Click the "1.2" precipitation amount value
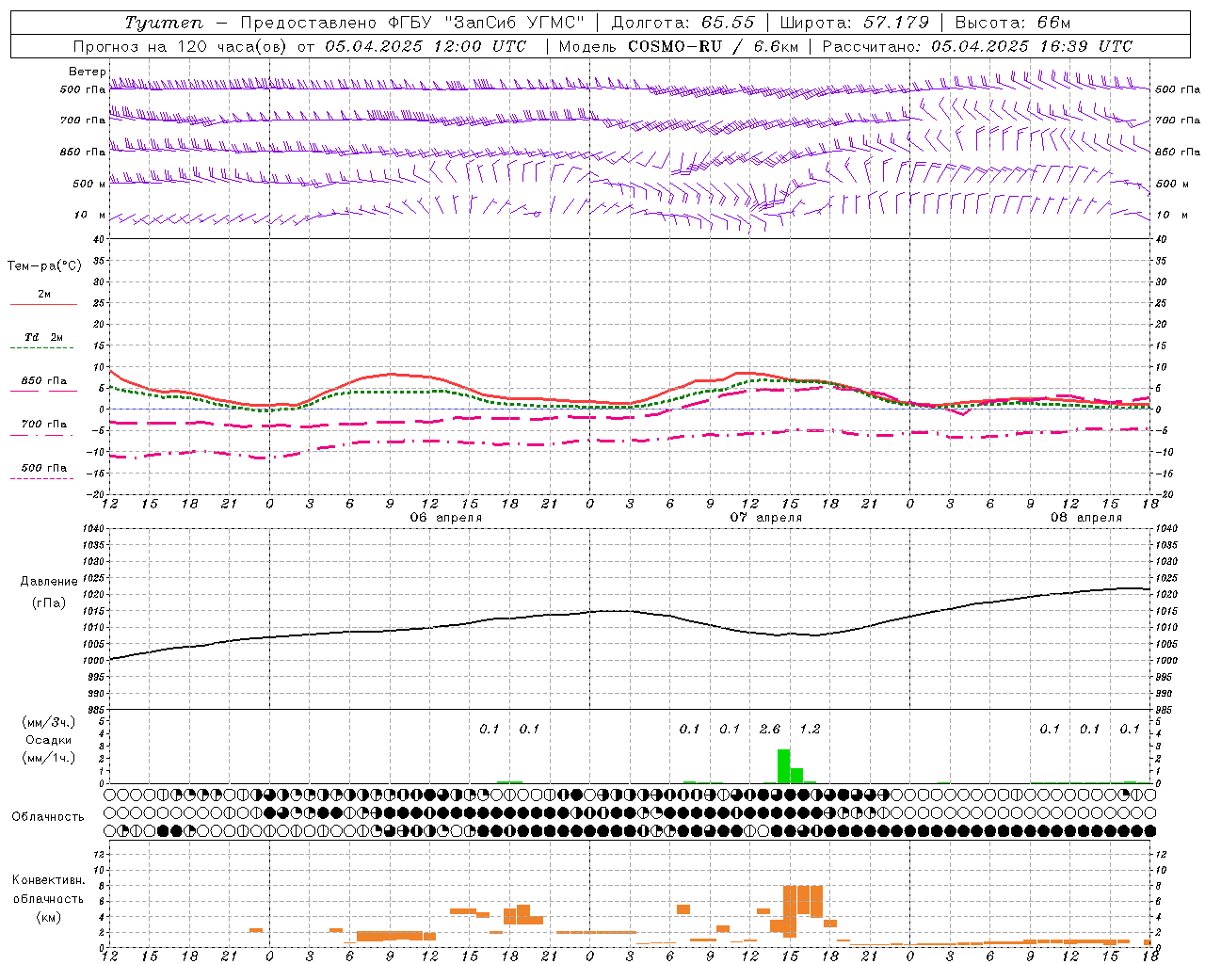 (810, 729)
